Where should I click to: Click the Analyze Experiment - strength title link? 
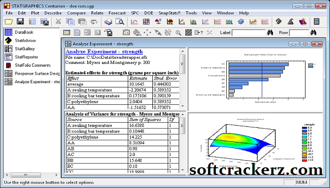click(104, 51)
